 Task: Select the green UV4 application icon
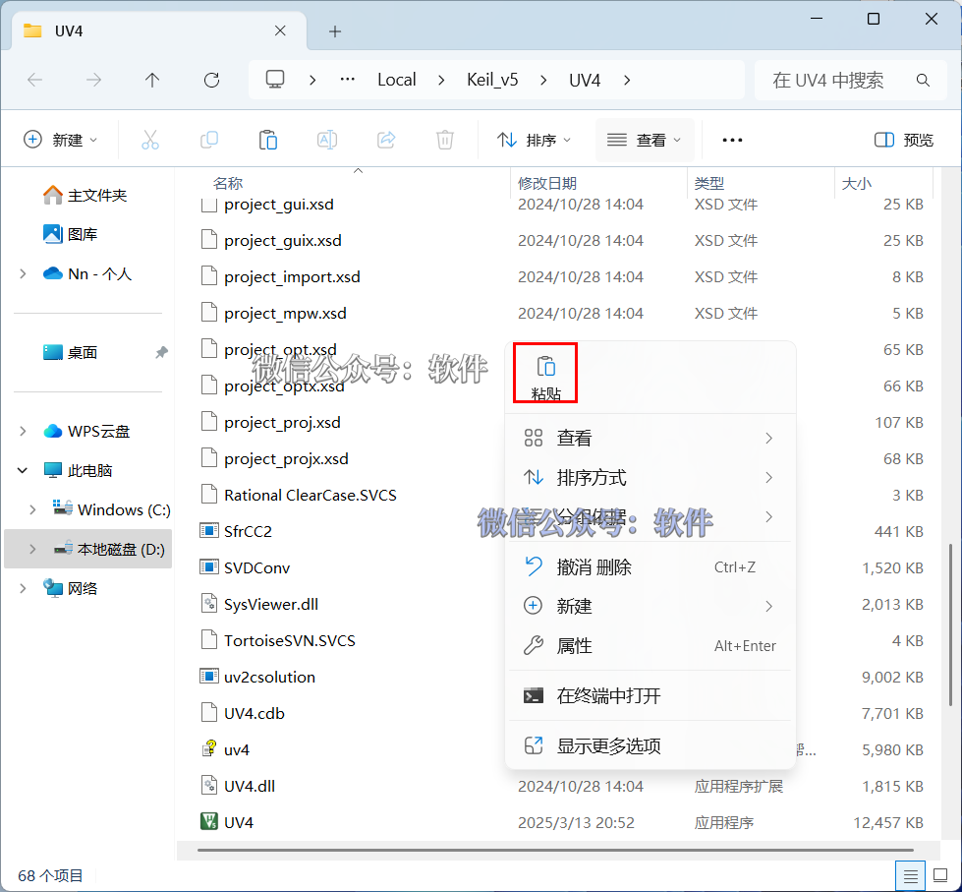coord(209,821)
